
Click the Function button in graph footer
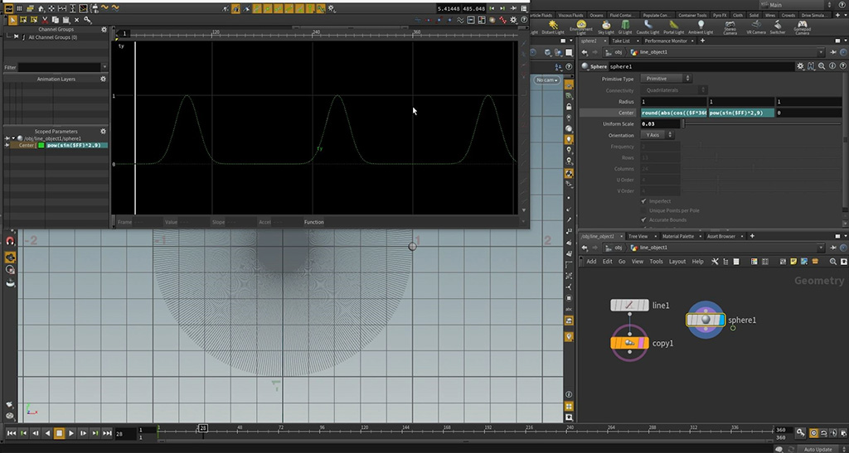[x=313, y=222]
